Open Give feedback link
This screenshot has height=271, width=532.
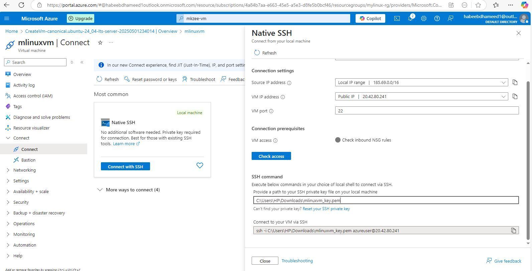pyautogui.click(x=504, y=261)
